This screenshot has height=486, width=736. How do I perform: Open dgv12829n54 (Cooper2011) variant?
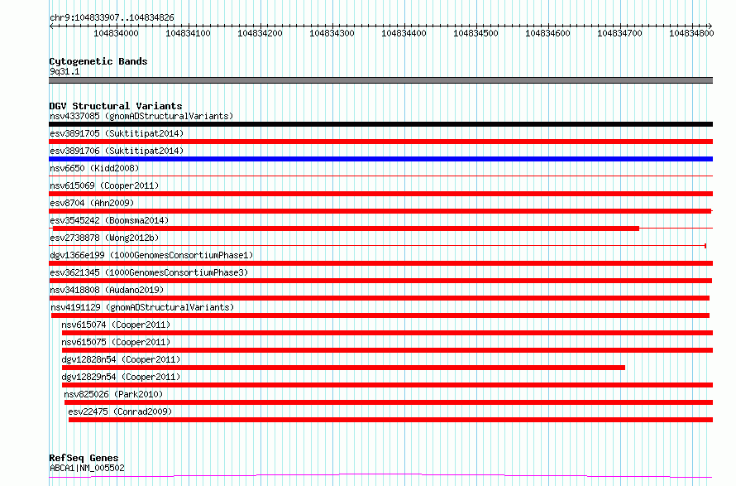121,377
